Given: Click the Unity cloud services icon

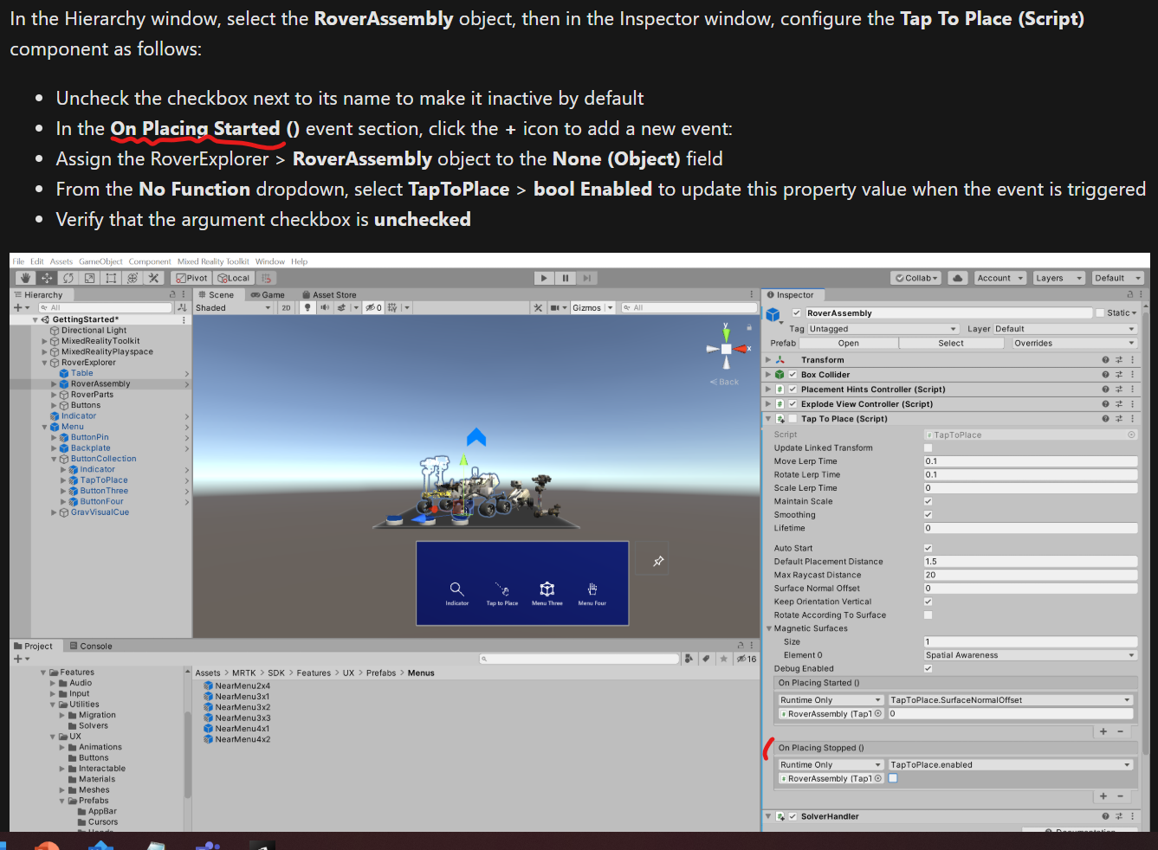Looking at the screenshot, I should click(956, 277).
